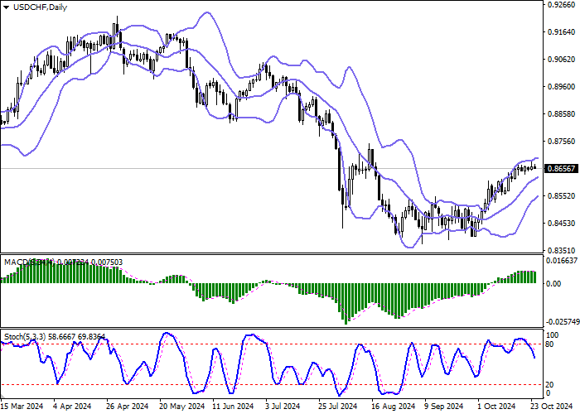Image resolution: width=580 pixels, height=414 pixels.
Task: Click the 1 Oct 2024 date label
Action: 496,407
